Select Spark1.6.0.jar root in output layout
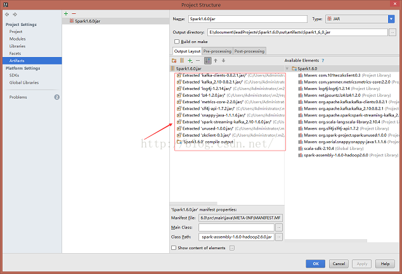Screen dimensions: 402x274 click(227, 68)
